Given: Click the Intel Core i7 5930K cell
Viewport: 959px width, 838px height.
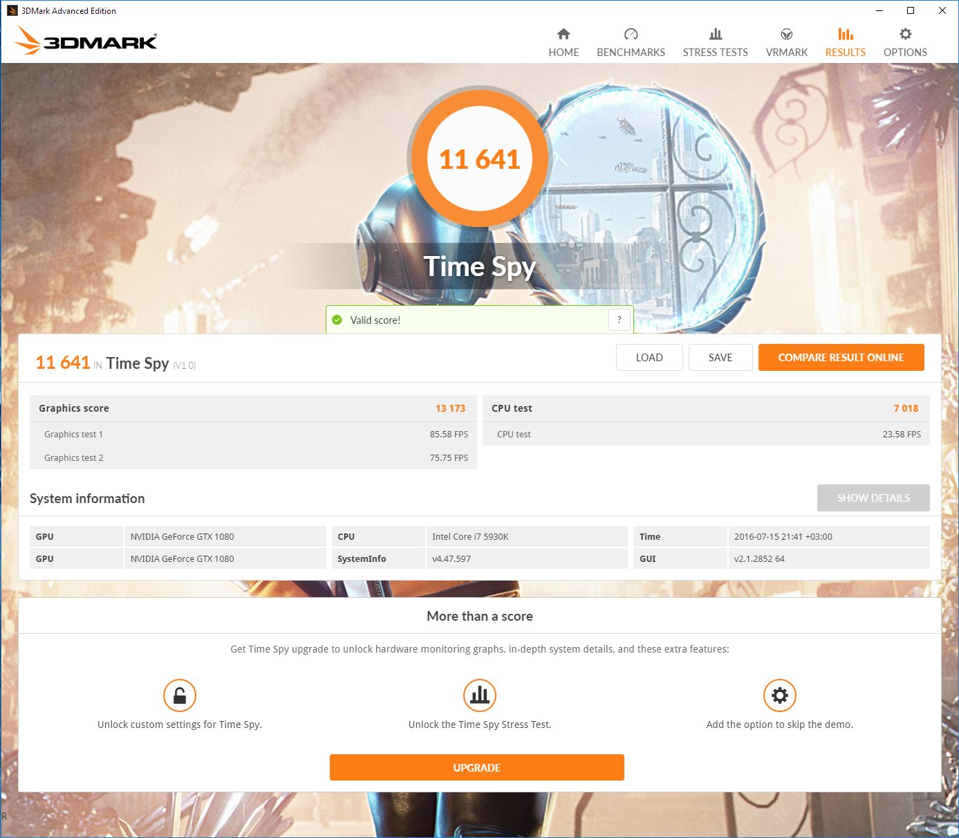Looking at the screenshot, I should (526, 536).
